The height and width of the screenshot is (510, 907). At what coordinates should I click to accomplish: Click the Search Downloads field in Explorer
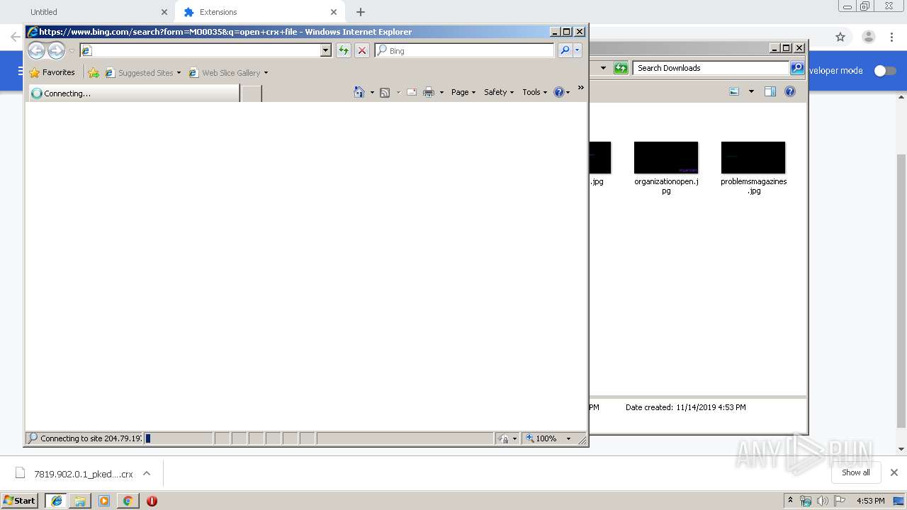click(711, 68)
